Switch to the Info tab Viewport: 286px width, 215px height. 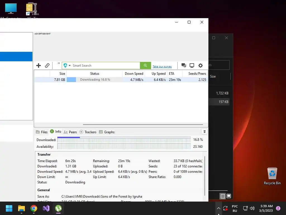click(x=56, y=132)
